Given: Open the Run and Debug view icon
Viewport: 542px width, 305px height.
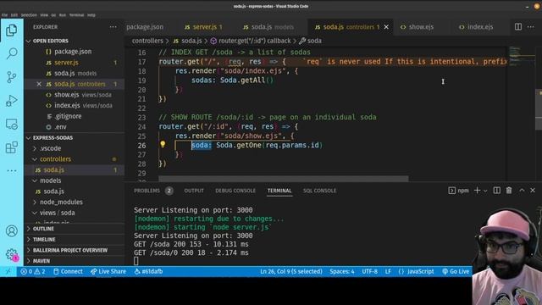Looking at the screenshot, I should [11, 101].
